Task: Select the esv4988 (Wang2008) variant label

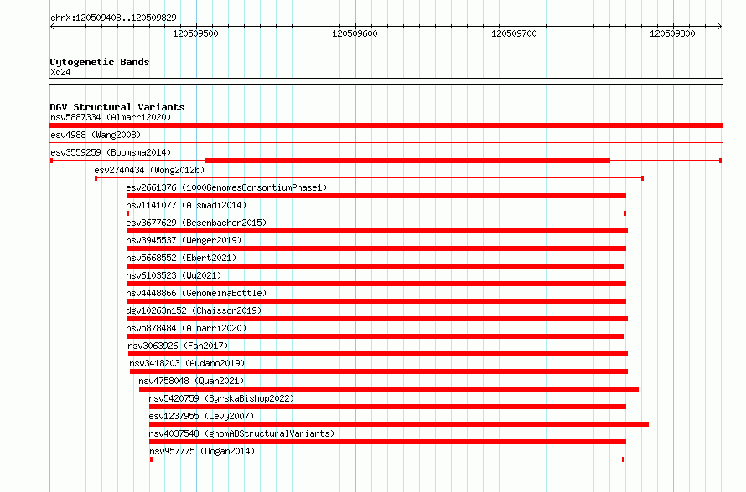Action: point(96,135)
